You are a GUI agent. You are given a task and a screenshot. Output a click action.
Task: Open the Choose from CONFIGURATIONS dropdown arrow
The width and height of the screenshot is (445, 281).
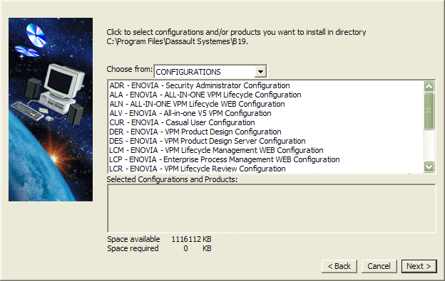click(260, 72)
